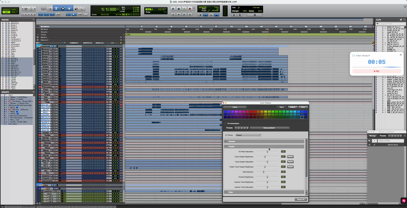
Task: Select the Intro FX track name
Action: click(45, 160)
